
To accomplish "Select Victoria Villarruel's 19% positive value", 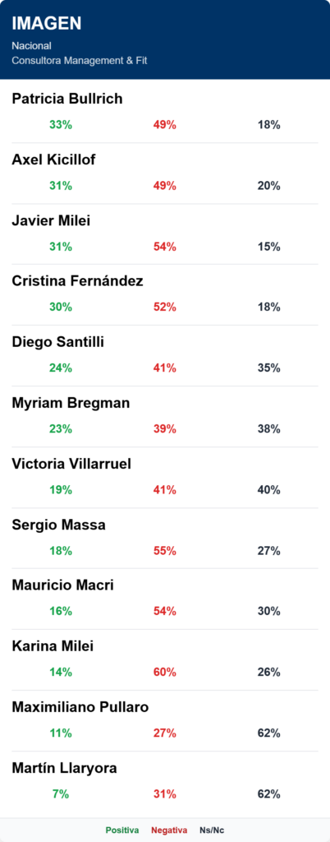I will (x=61, y=490).
